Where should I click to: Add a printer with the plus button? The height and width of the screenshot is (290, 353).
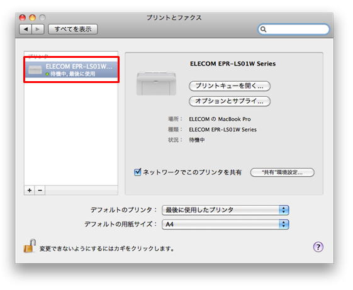click(30, 190)
